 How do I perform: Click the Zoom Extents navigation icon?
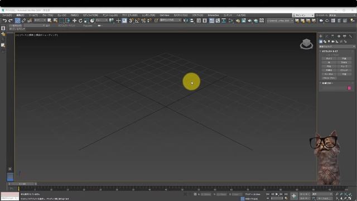(x=346, y=194)
